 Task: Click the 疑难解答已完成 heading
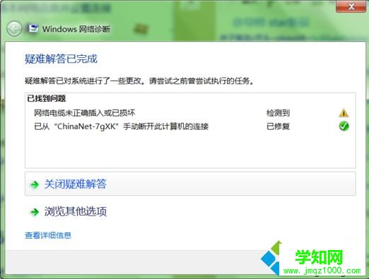(x=61, y=59)
